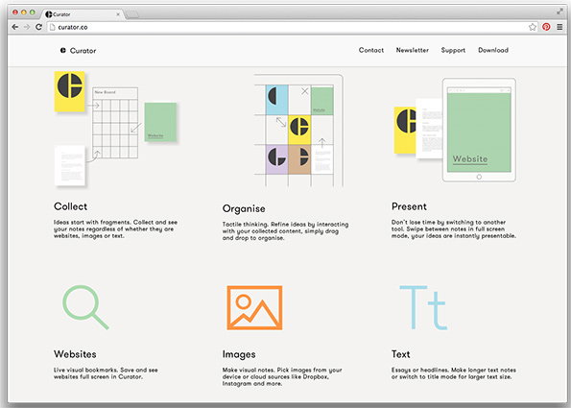Screen dimensions: 571x408
Task: Open the Support link
Action: click(x=453, y=50)
